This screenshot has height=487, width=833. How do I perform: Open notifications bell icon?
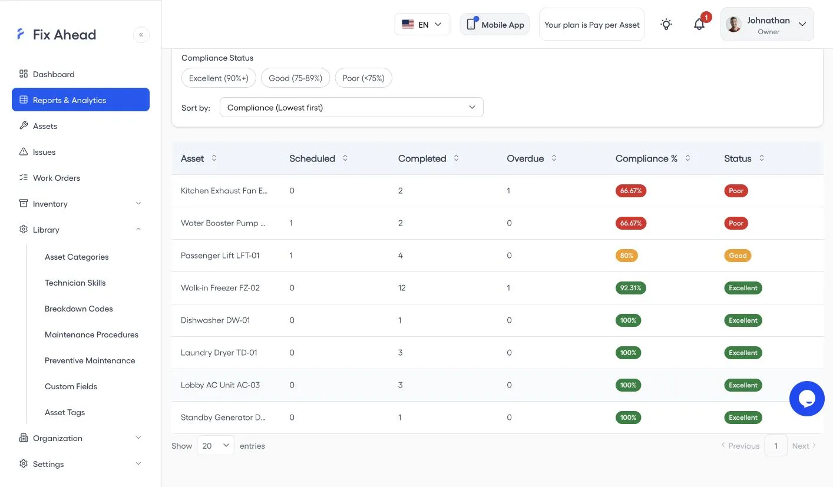point(699,24)
